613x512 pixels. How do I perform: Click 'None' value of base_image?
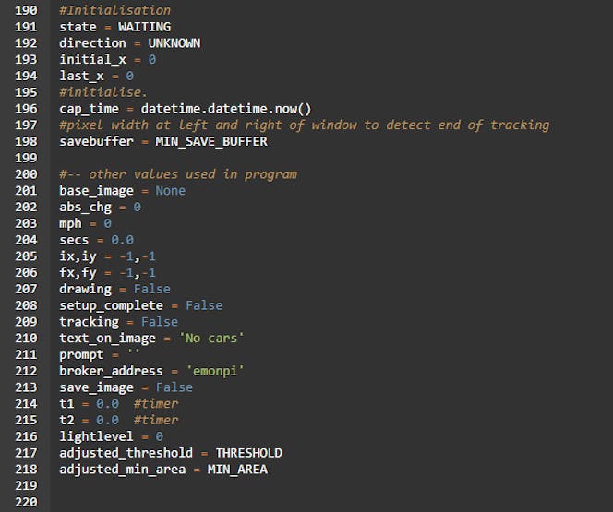coord(170,191)
